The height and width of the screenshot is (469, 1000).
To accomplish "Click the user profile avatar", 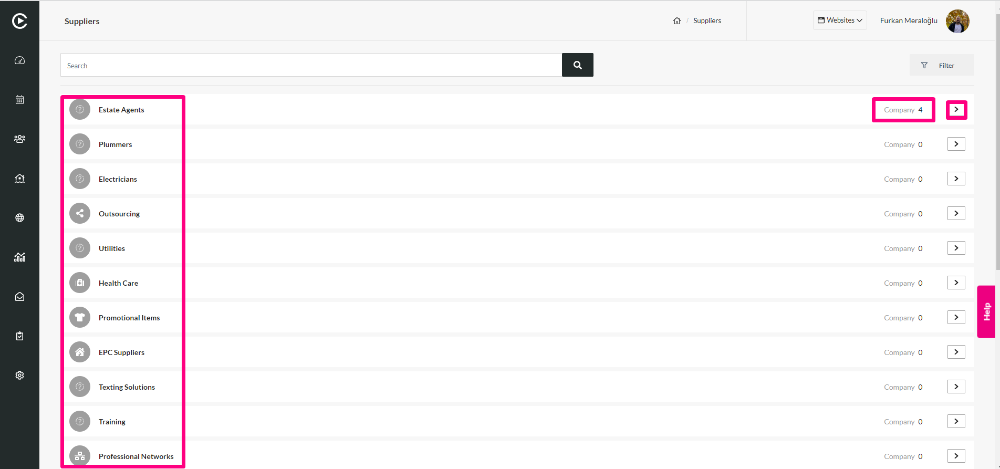I will 957,21.
